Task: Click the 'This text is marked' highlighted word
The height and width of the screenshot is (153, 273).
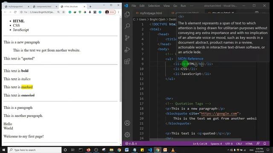Action: 27,87
